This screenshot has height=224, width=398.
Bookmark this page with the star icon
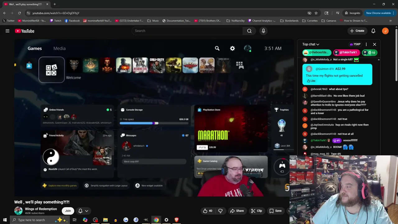point(316,13)
